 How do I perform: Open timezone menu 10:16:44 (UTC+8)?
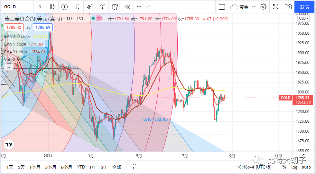(254, 167)
